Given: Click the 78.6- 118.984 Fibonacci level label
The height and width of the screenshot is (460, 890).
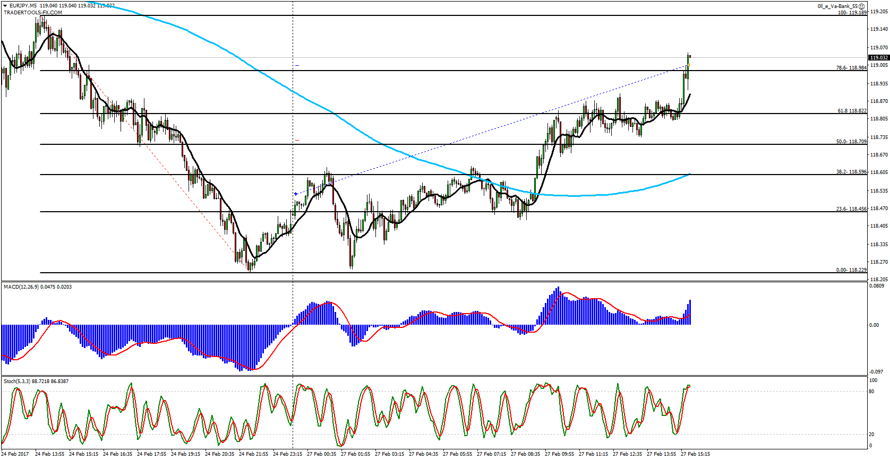Looking at the screenshot, I should coord(851,67).
